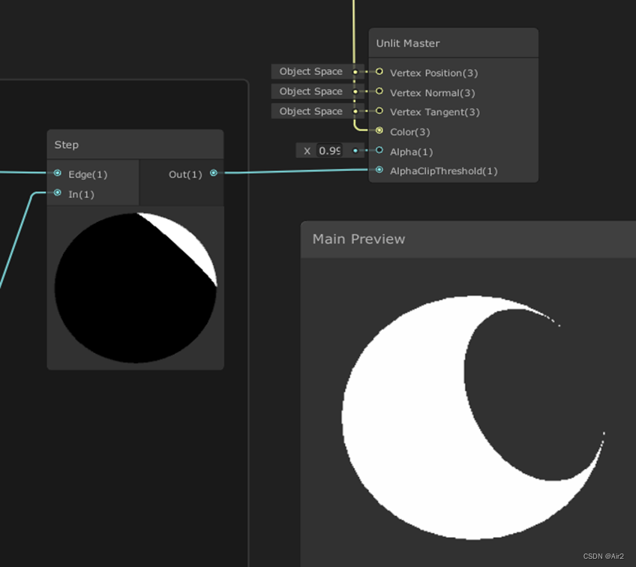Select the Step node title bar
Image resolution: width=636 pixels, height=567 pixels.
(x=135, y=145)
